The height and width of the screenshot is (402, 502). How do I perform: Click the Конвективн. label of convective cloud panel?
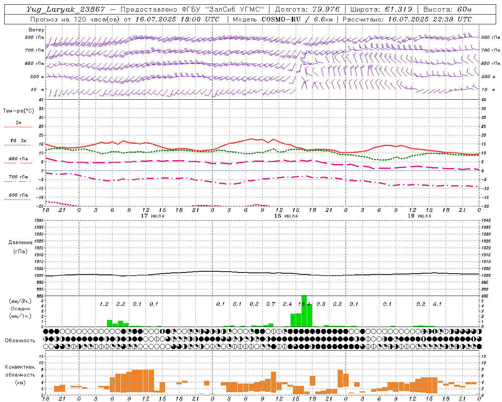coord(20,367)
